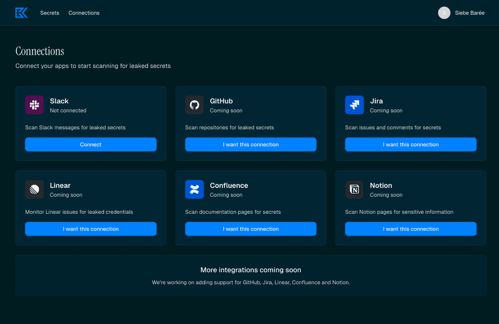Click the Linear logo icon
Image resolution: width=499 pixels, height=324 pixels.
pyautogui.click(x=34, y=190)
